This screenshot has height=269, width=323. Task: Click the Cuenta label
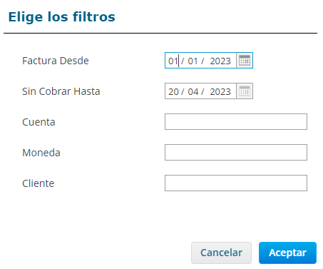[39, 122]
